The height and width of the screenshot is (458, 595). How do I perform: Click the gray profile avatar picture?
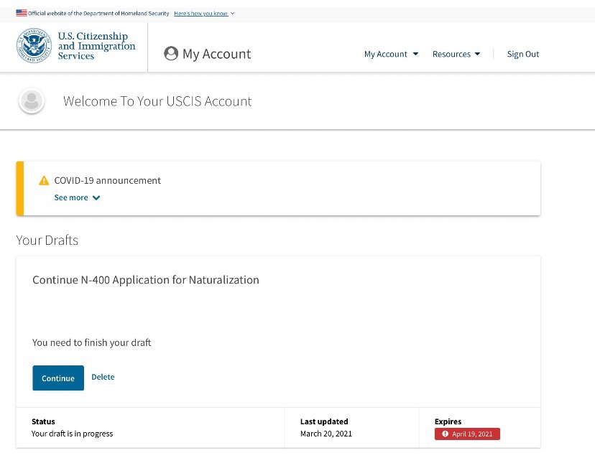(x=32, y=101)
